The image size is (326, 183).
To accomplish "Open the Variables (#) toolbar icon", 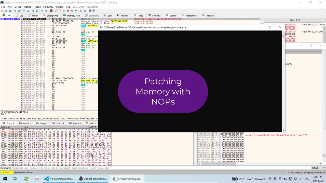I will pos(76,11).
